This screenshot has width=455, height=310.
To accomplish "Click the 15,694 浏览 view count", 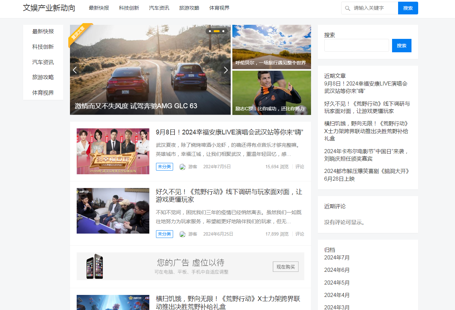I will tap(277, 167).
